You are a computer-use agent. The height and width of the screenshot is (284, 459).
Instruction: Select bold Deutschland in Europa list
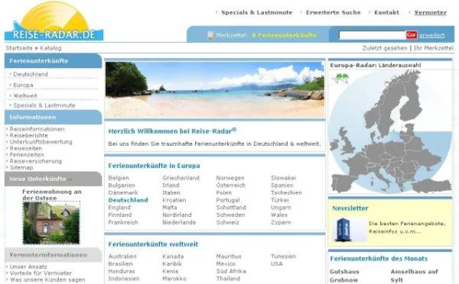click(128, 200)
